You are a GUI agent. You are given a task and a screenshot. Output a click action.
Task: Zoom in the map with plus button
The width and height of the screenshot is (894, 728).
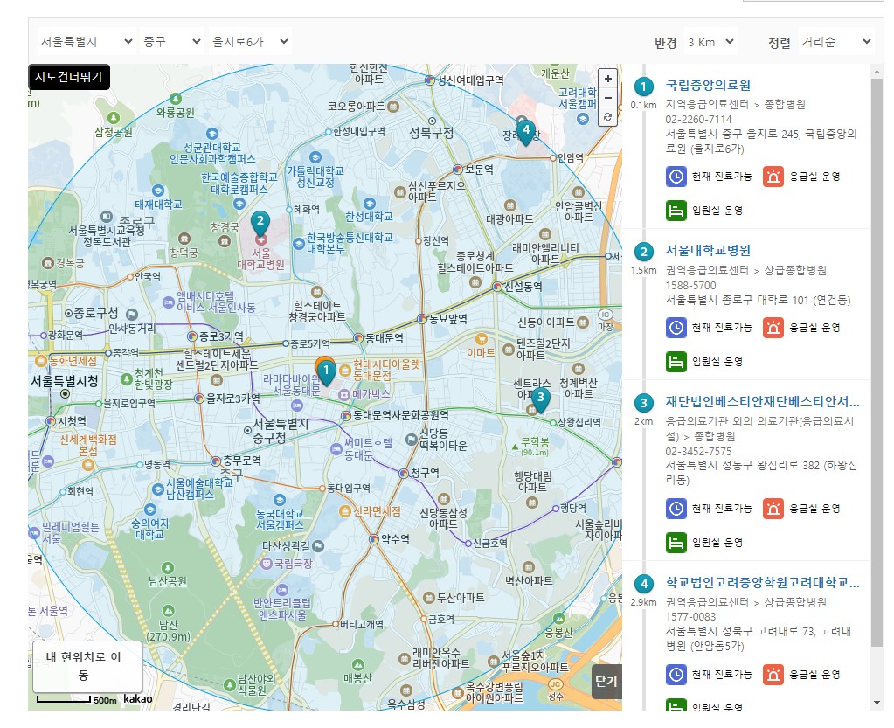coord(607,79)
